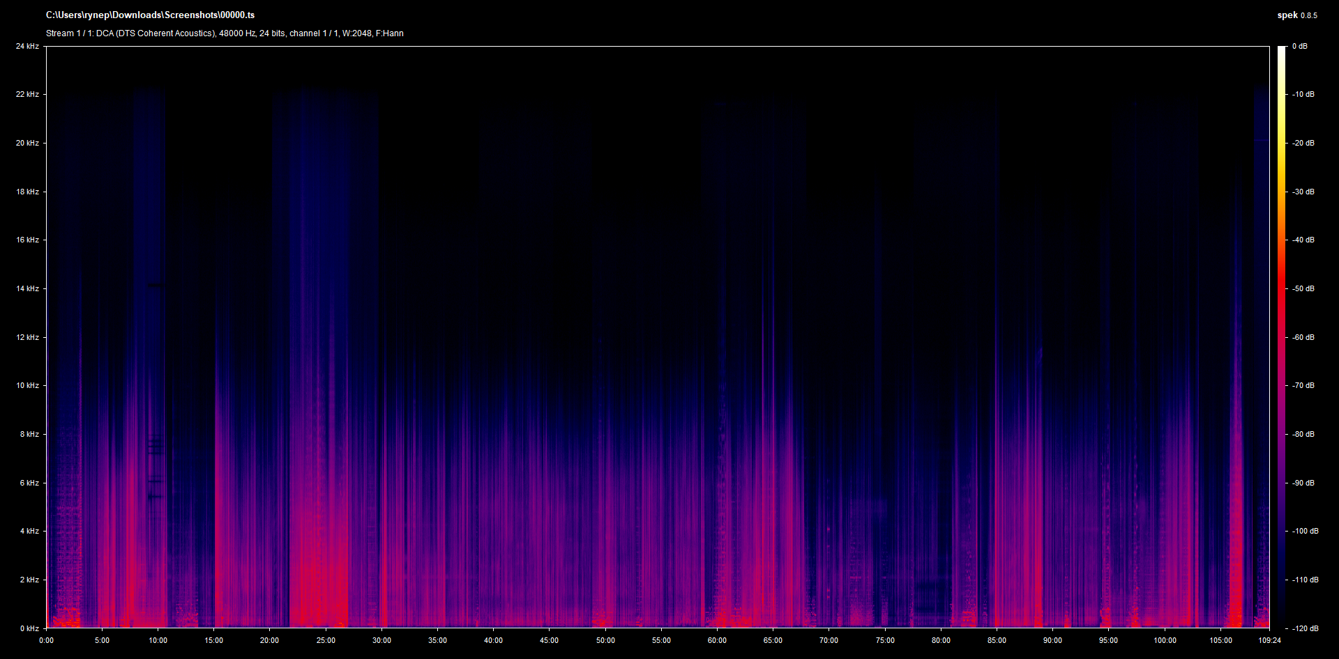Image resolution: width=1339 pixels, height=659 pixels.
Task: Click the -50 dB label on the scale
Action: tap(1303, 288)
